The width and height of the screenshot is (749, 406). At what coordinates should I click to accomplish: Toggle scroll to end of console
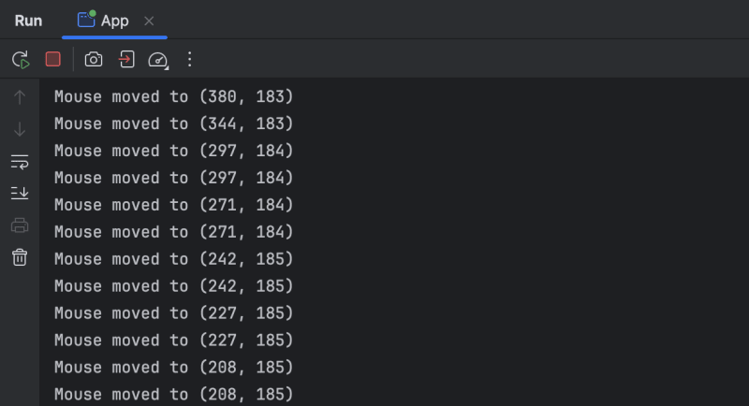20,193
